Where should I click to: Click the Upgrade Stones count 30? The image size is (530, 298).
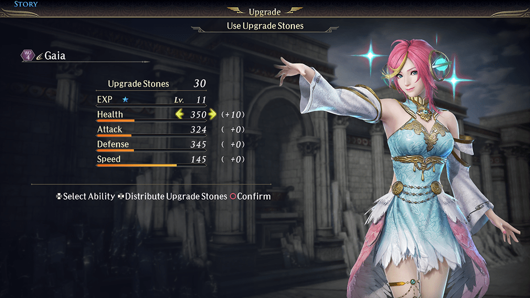(x=200, y=83)
